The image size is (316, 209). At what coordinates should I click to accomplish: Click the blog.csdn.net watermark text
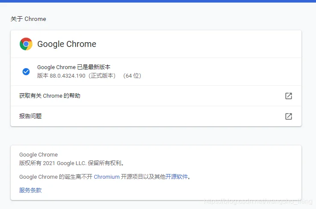[x=258, y=201]
